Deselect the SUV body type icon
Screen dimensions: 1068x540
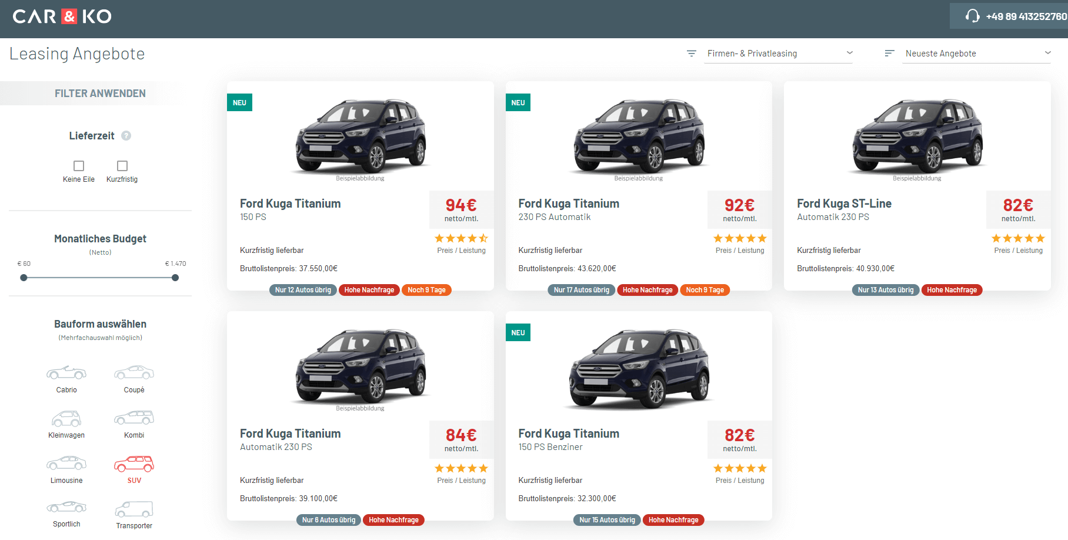[134, 464]
